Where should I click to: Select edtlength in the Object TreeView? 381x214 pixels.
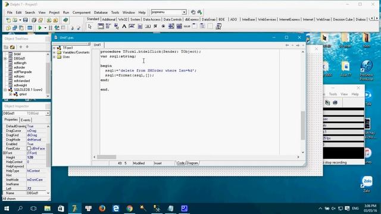point(20,63)
